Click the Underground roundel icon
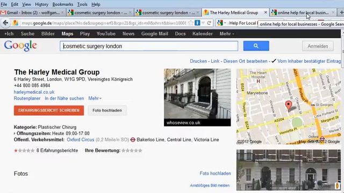This screenshot has width=344, height=193. click(x=133, y=139)
